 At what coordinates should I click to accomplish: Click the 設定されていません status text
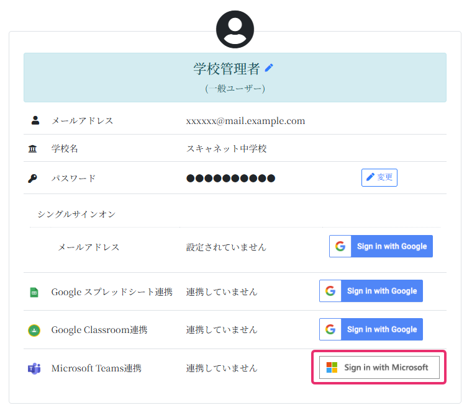click(226, 247)
